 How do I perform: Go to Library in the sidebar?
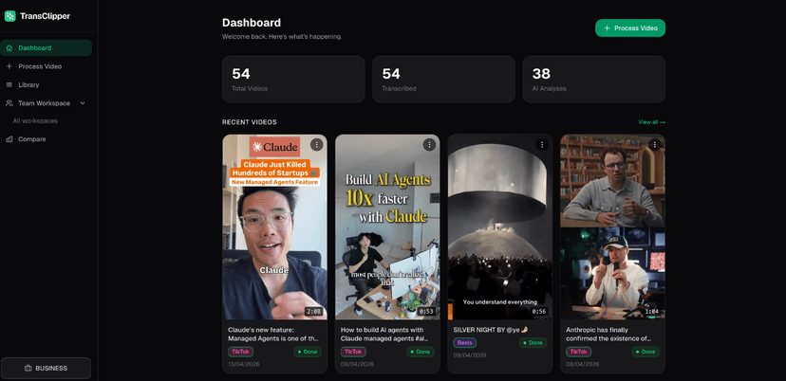tap(47, 85)
